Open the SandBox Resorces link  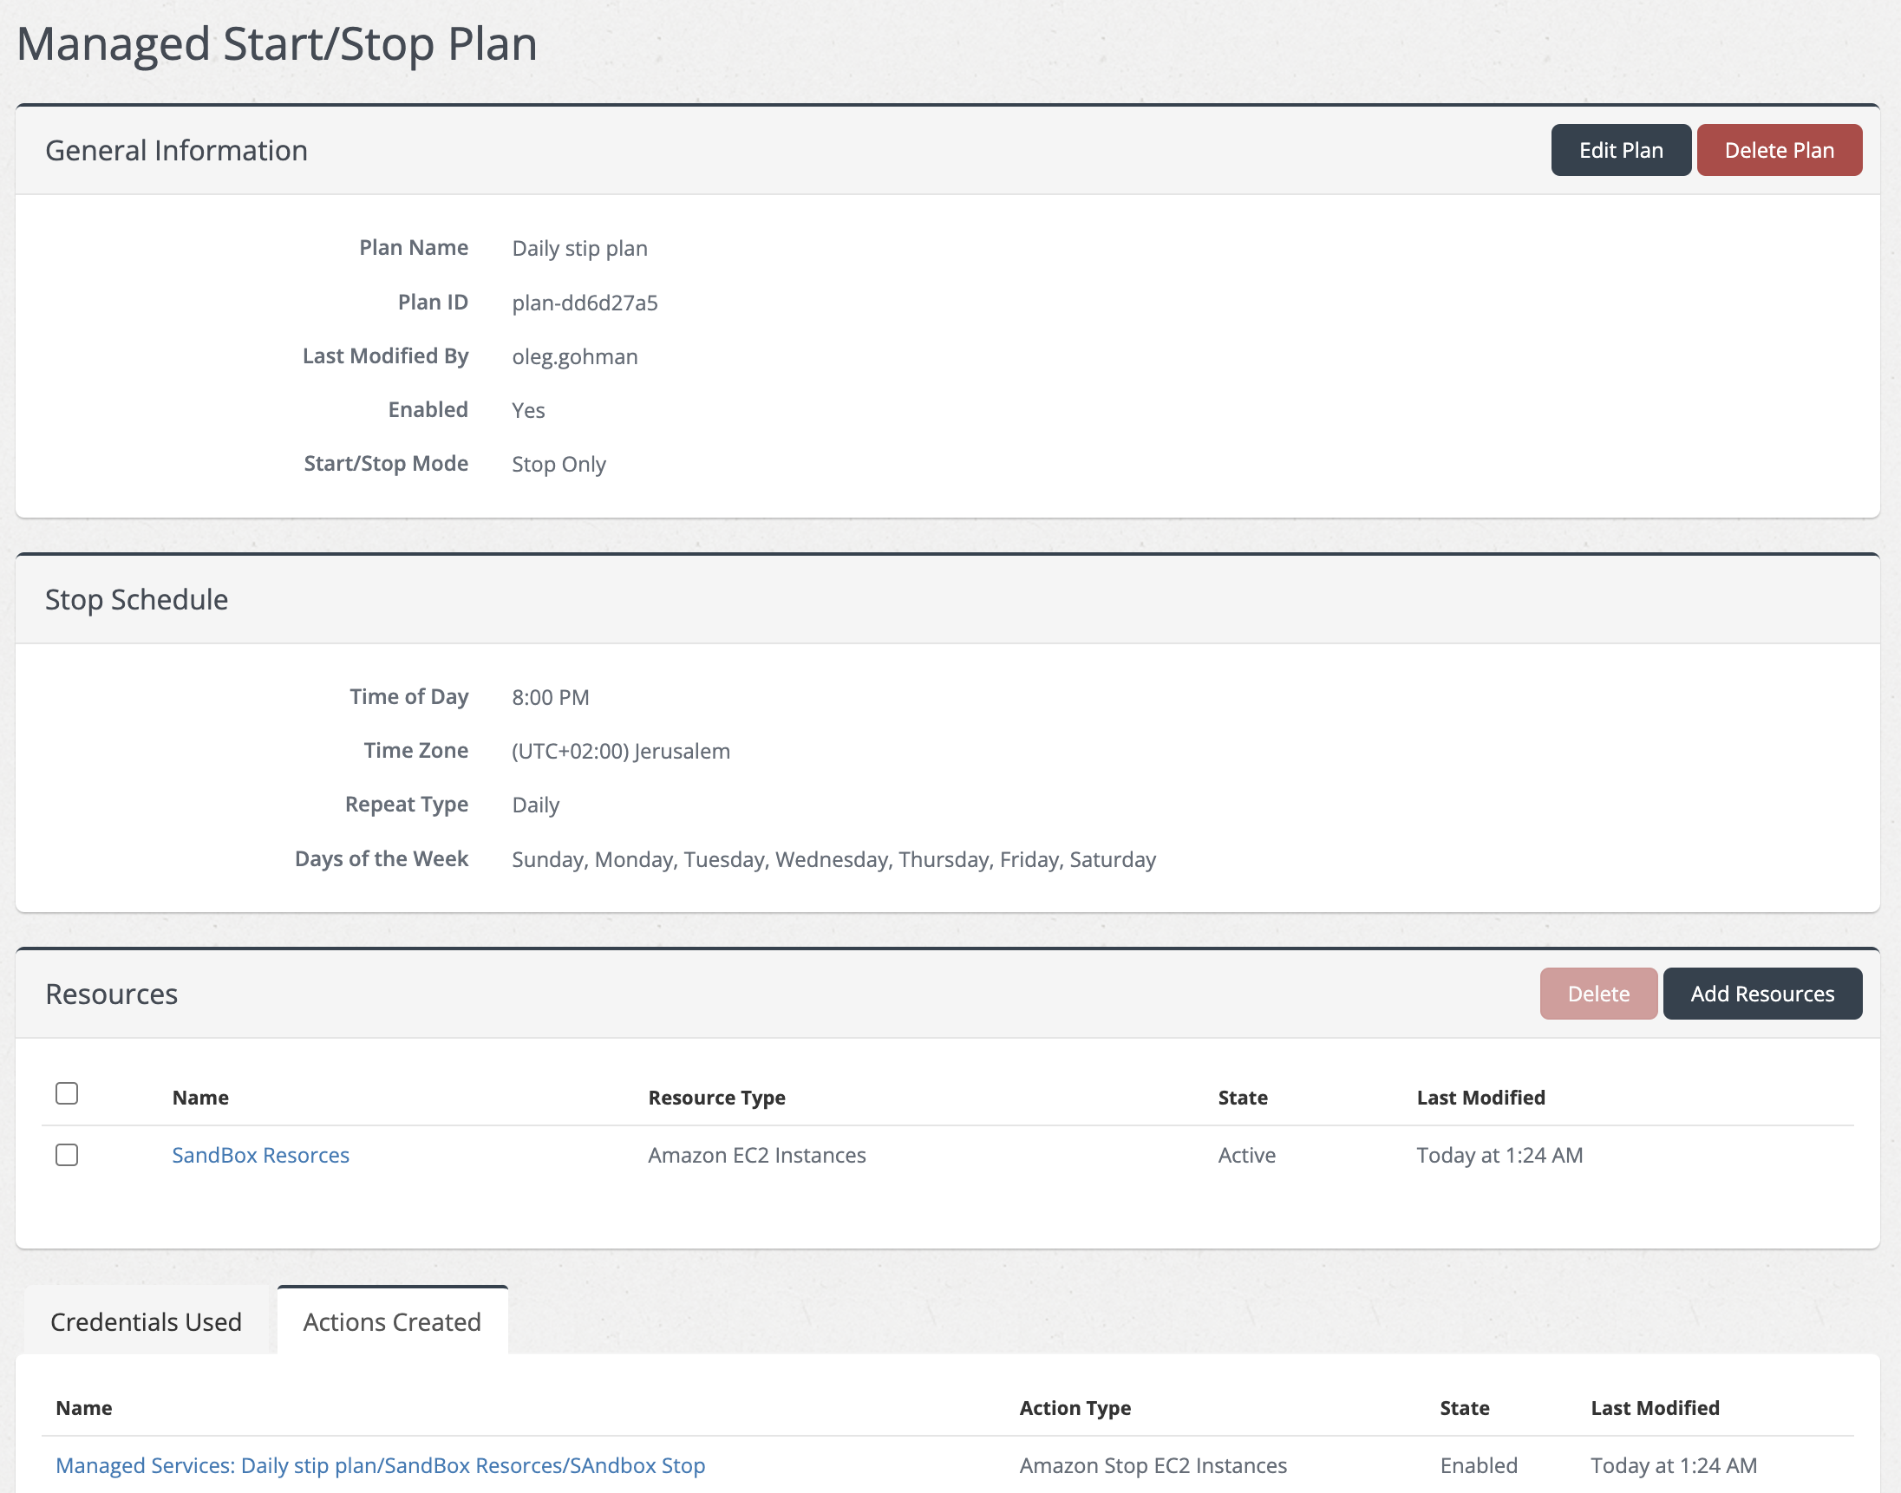260,1155
